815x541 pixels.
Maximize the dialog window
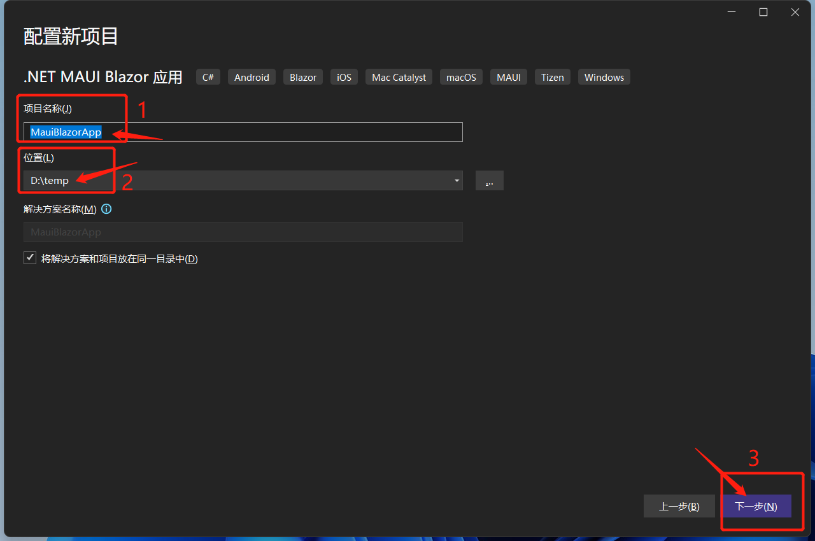763,12
